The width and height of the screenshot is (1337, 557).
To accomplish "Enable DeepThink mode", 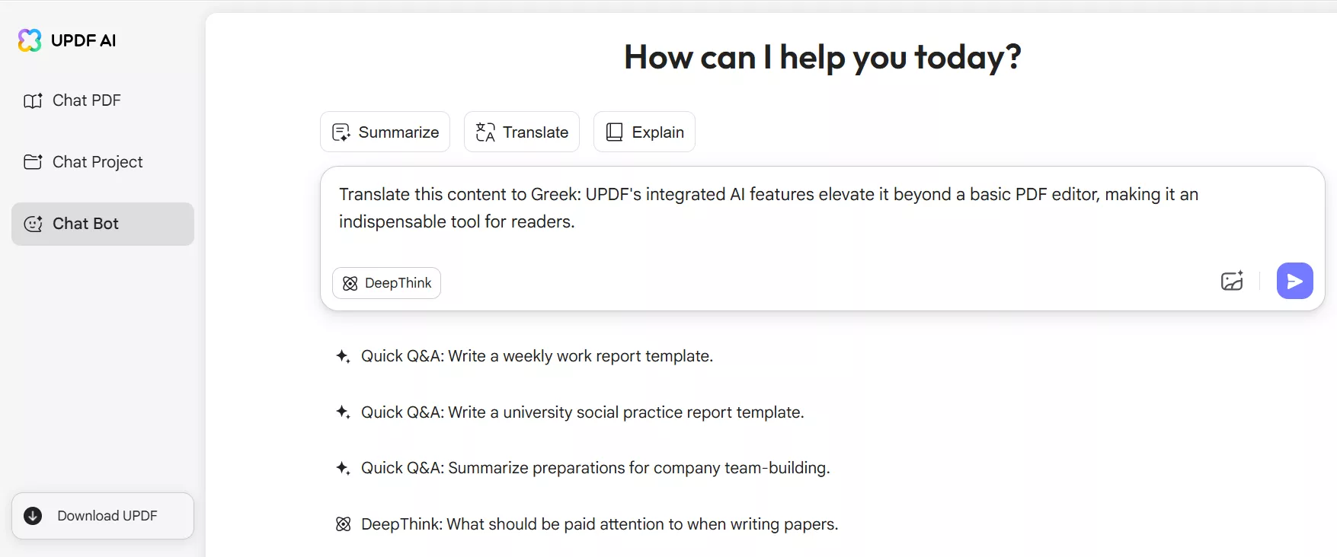I will (386, 282).
